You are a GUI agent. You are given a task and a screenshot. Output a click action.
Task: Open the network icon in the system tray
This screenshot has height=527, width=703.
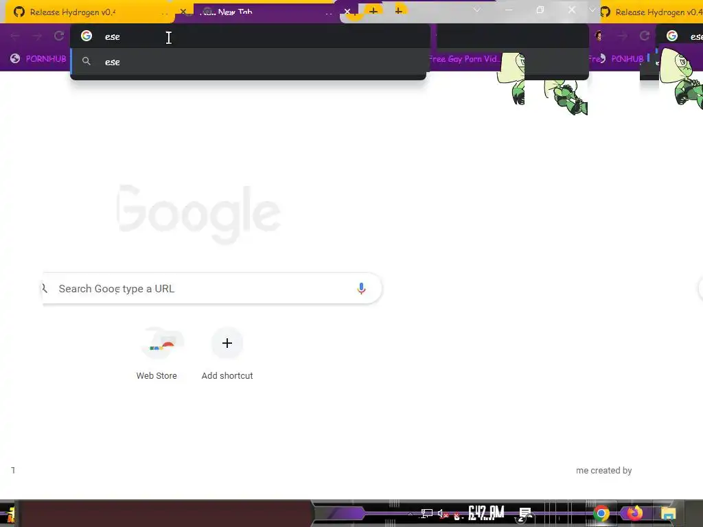click(426, 513)
